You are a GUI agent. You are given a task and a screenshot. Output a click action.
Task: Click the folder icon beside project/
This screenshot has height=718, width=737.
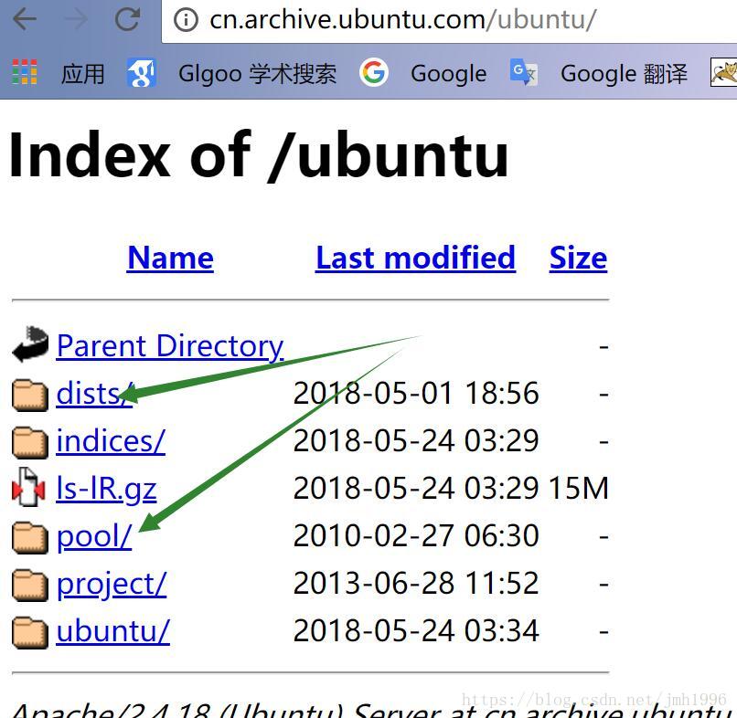tap(30, 586)
